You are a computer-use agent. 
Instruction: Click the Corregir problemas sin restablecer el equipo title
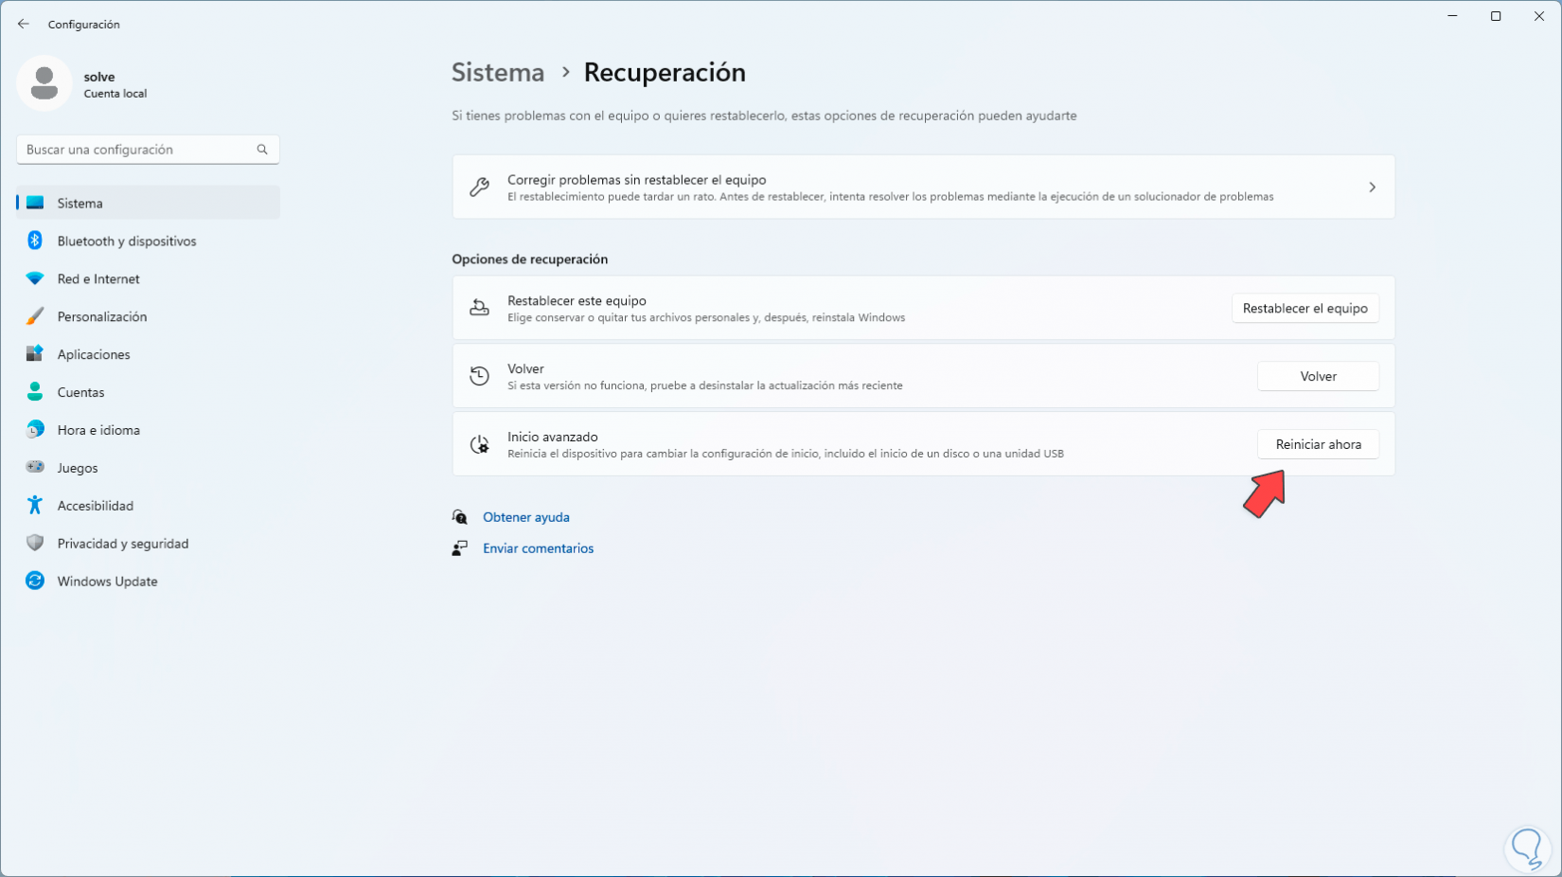pos(636,180)
